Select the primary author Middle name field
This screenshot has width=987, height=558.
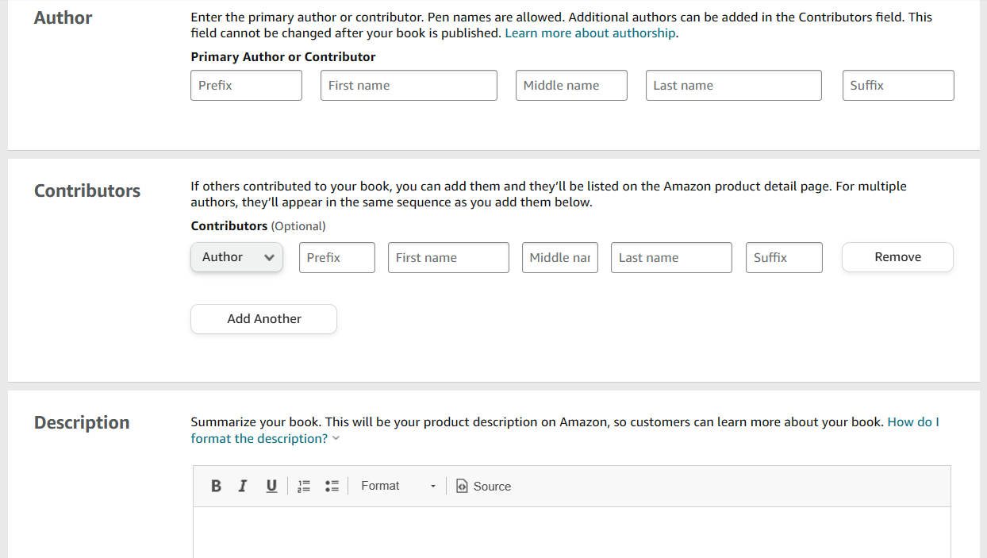click(x=571, y=86)
